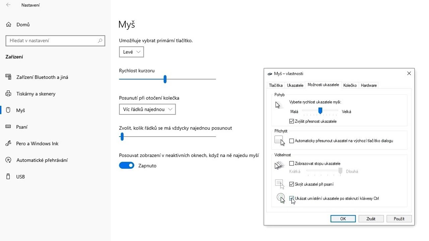429x241 pixels.
Task: Open Domů home icon
Action: coord(9,24)
